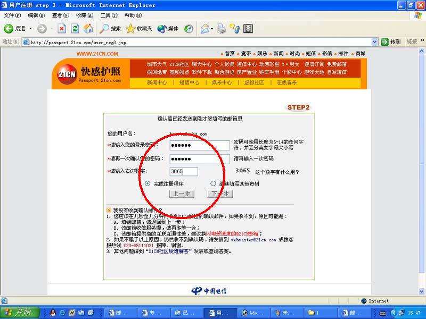
Task: Launch QQ penguin in quick launch
Action: [x=53, y=313]
